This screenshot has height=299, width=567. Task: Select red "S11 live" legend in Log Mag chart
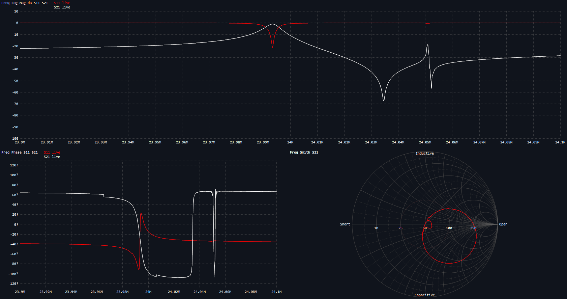[x=62, y=3]
